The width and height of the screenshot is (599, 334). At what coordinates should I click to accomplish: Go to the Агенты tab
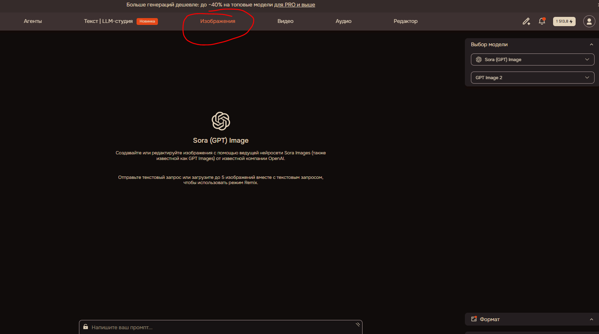coord(33,21)
